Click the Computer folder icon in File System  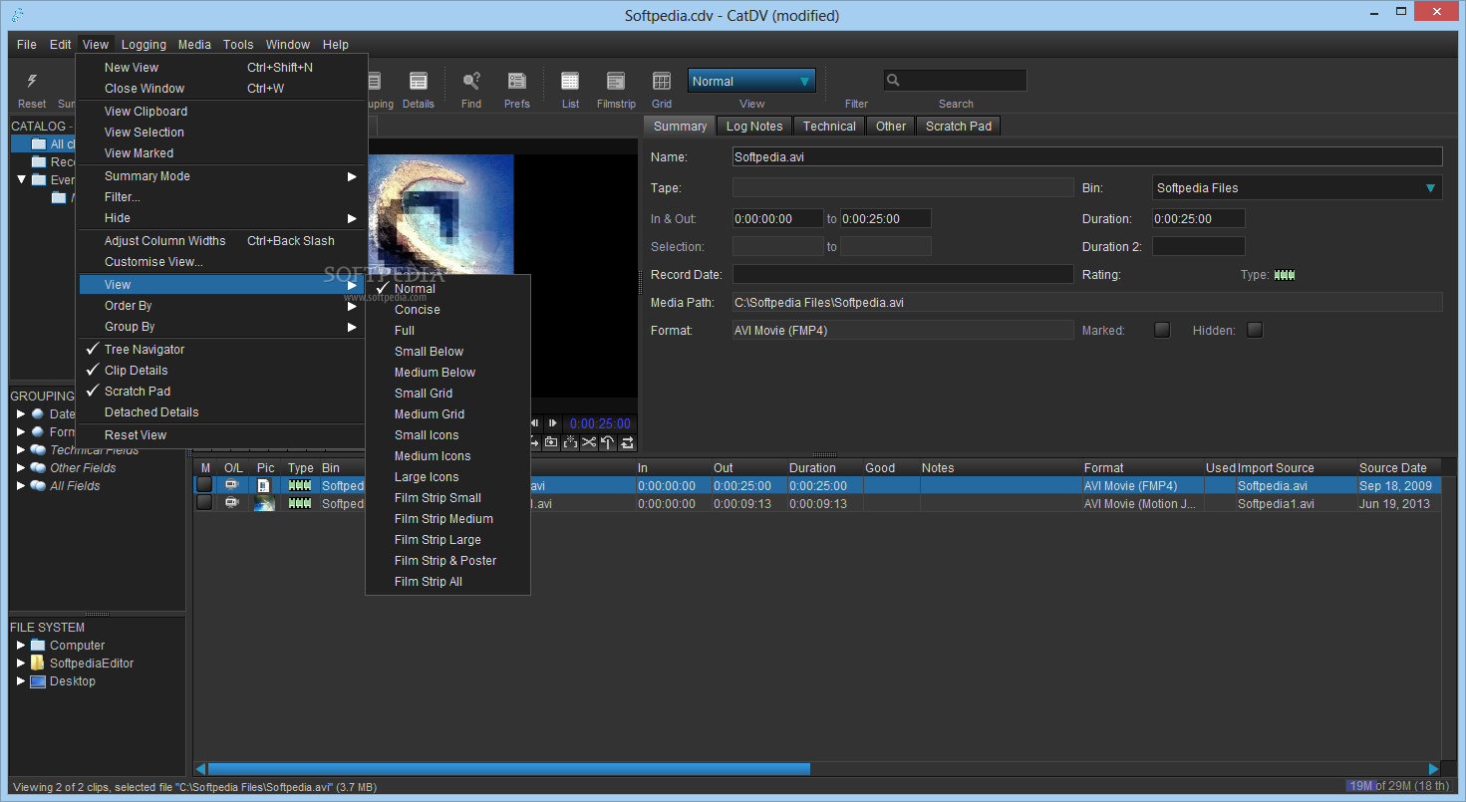point(38,646)
